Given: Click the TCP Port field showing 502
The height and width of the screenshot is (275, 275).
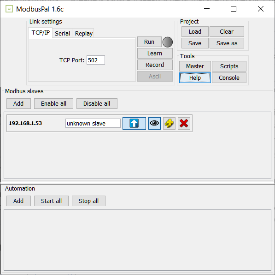Looking at the screenshot, I should point(96,60).
